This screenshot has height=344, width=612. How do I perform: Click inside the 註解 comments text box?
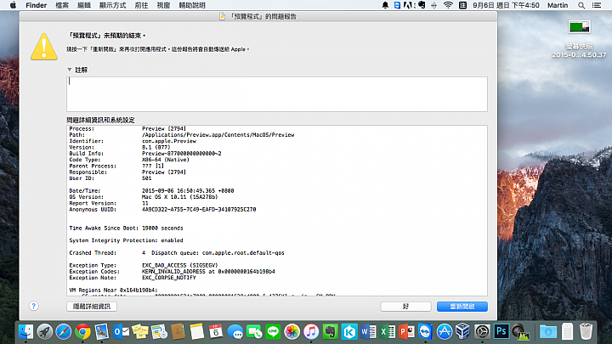click(x=277, y=94)
